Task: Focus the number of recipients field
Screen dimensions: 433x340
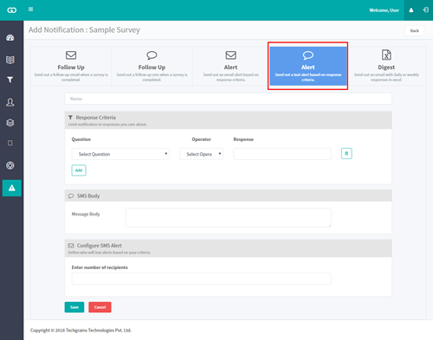Action: click(202, 279)
